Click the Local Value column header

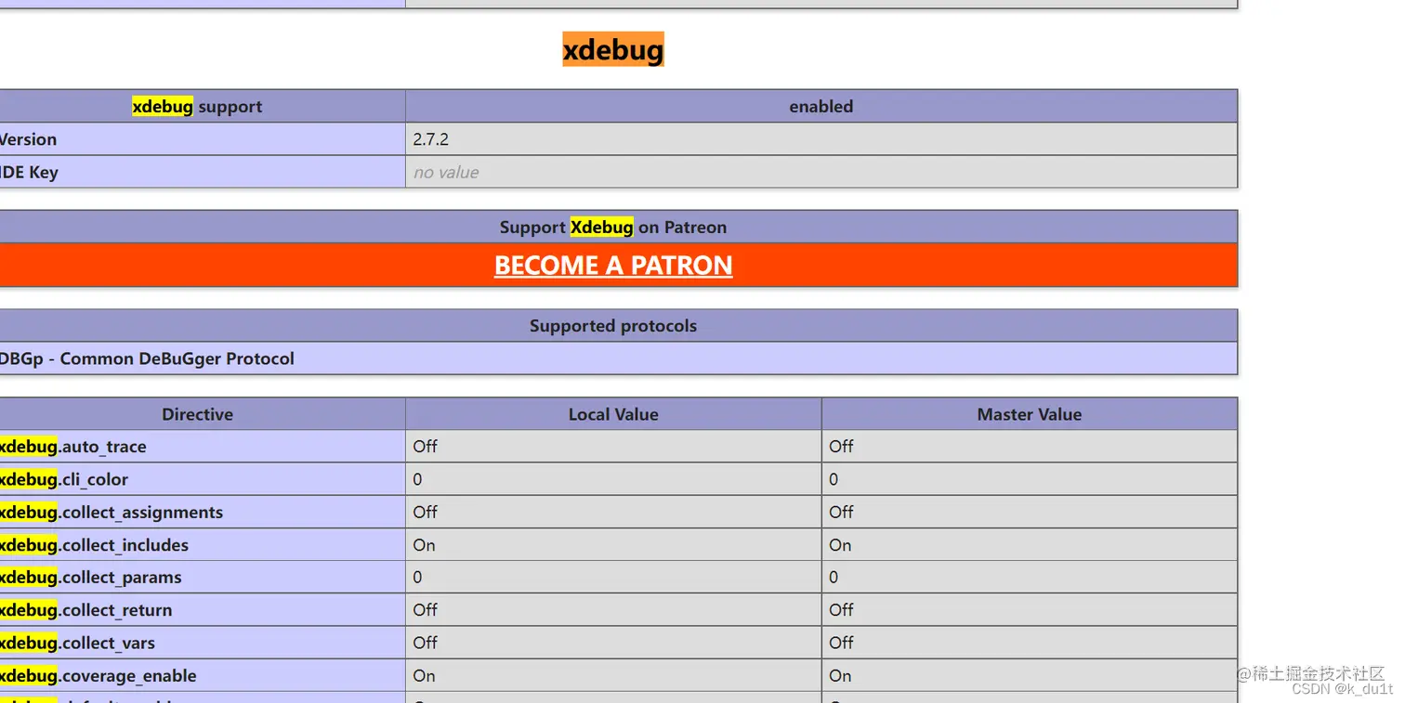(613, 414)
